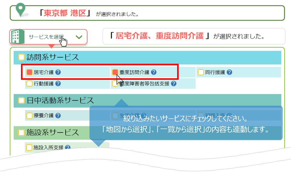
Task: Open help icon next to 行動援護
Action: click(58, 84)
